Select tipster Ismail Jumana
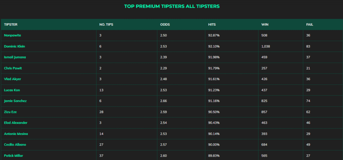This screenshot has height=160, width=343. point(15,57)
